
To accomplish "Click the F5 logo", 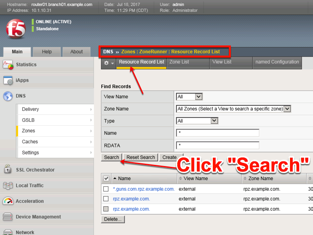I will point(16,29).
